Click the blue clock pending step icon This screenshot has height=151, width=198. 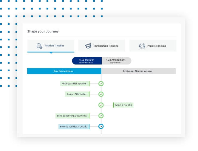101,126
